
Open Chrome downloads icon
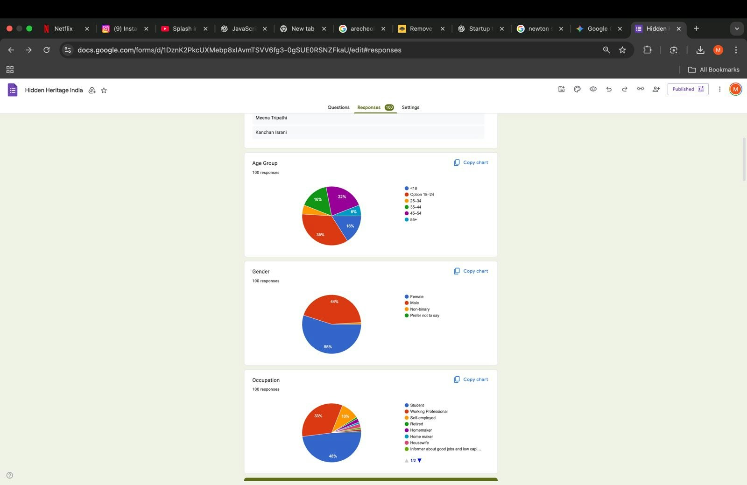700,50
